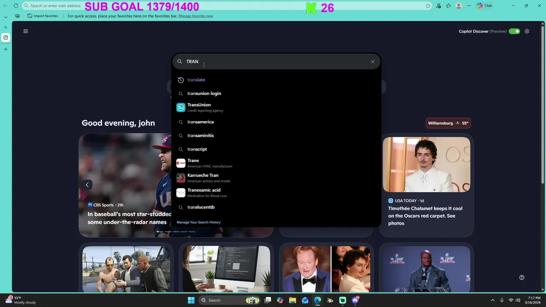
Task: Open the media control music icon
Action: click(439, 6)
